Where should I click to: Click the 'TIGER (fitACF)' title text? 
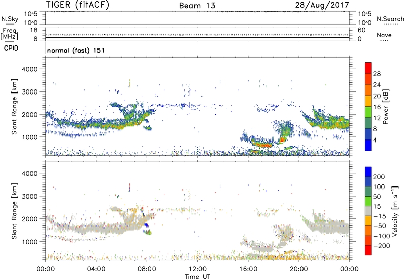point(78,5)
